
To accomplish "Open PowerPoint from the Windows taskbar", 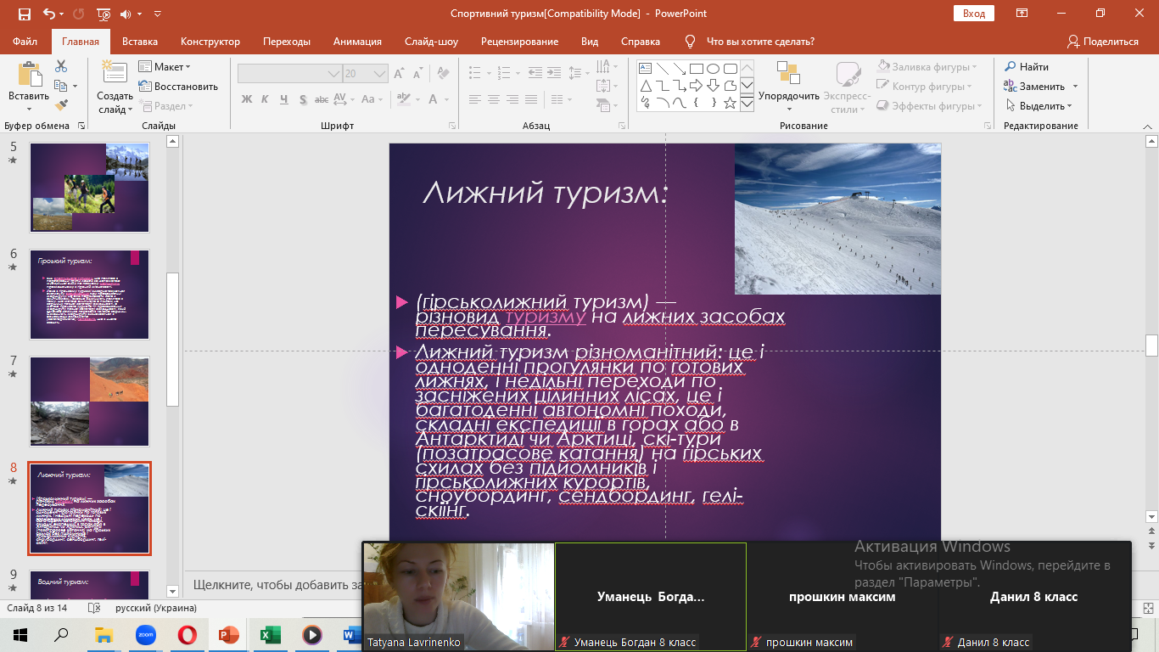I will pyautogui.click(x=228, y=635).
